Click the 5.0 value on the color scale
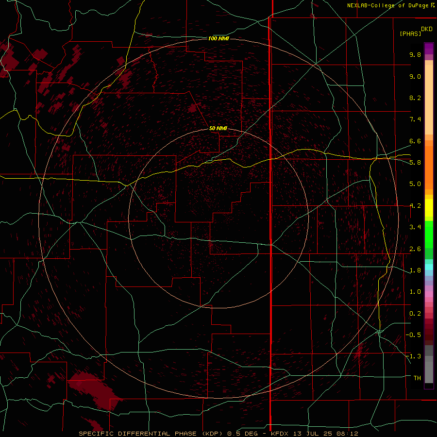 pos(415,184)
